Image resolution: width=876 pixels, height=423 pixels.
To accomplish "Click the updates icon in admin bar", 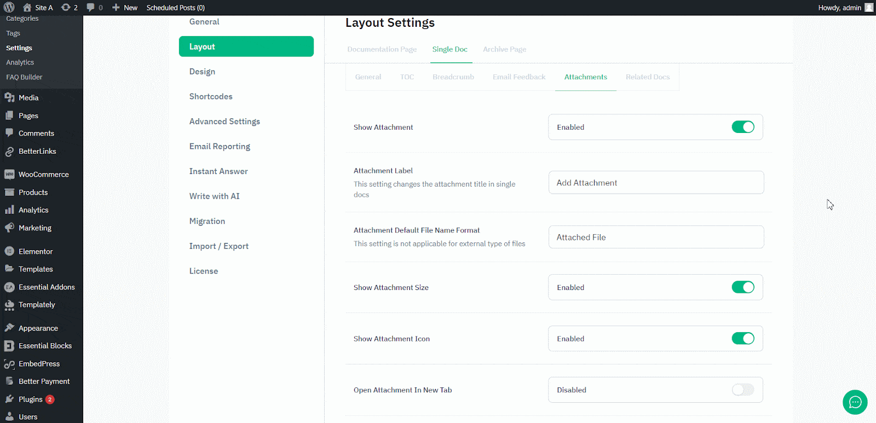I will (66, 8).
